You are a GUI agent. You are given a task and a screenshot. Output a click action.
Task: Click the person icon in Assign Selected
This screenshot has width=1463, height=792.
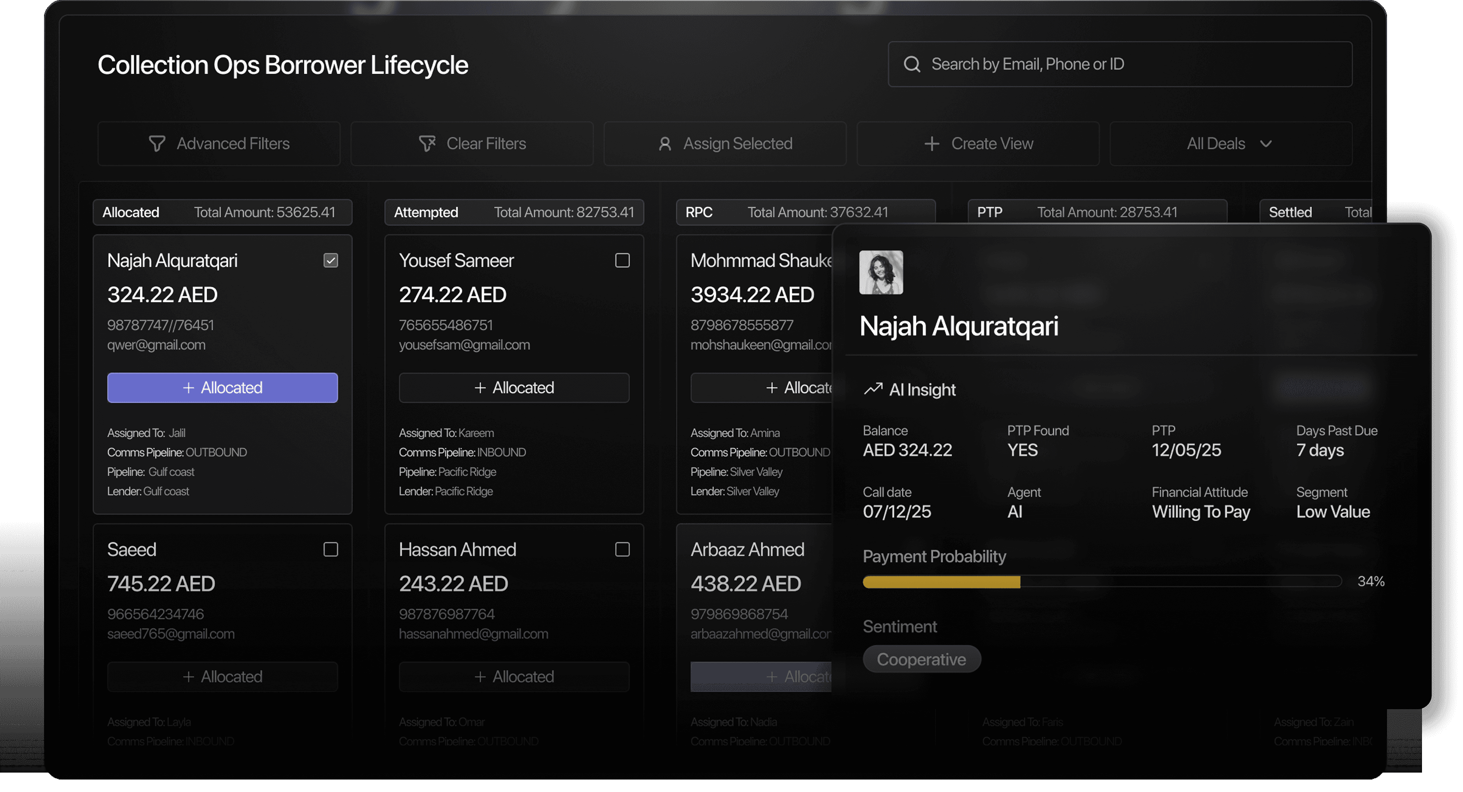coord(664,144)
